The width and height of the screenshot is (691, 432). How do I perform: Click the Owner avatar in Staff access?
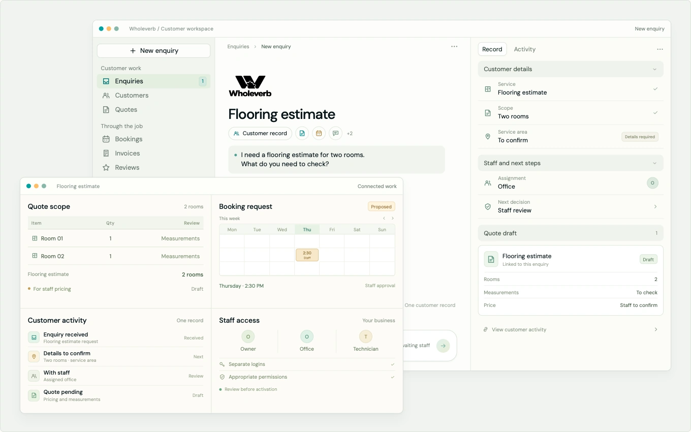tap(248, 336)
